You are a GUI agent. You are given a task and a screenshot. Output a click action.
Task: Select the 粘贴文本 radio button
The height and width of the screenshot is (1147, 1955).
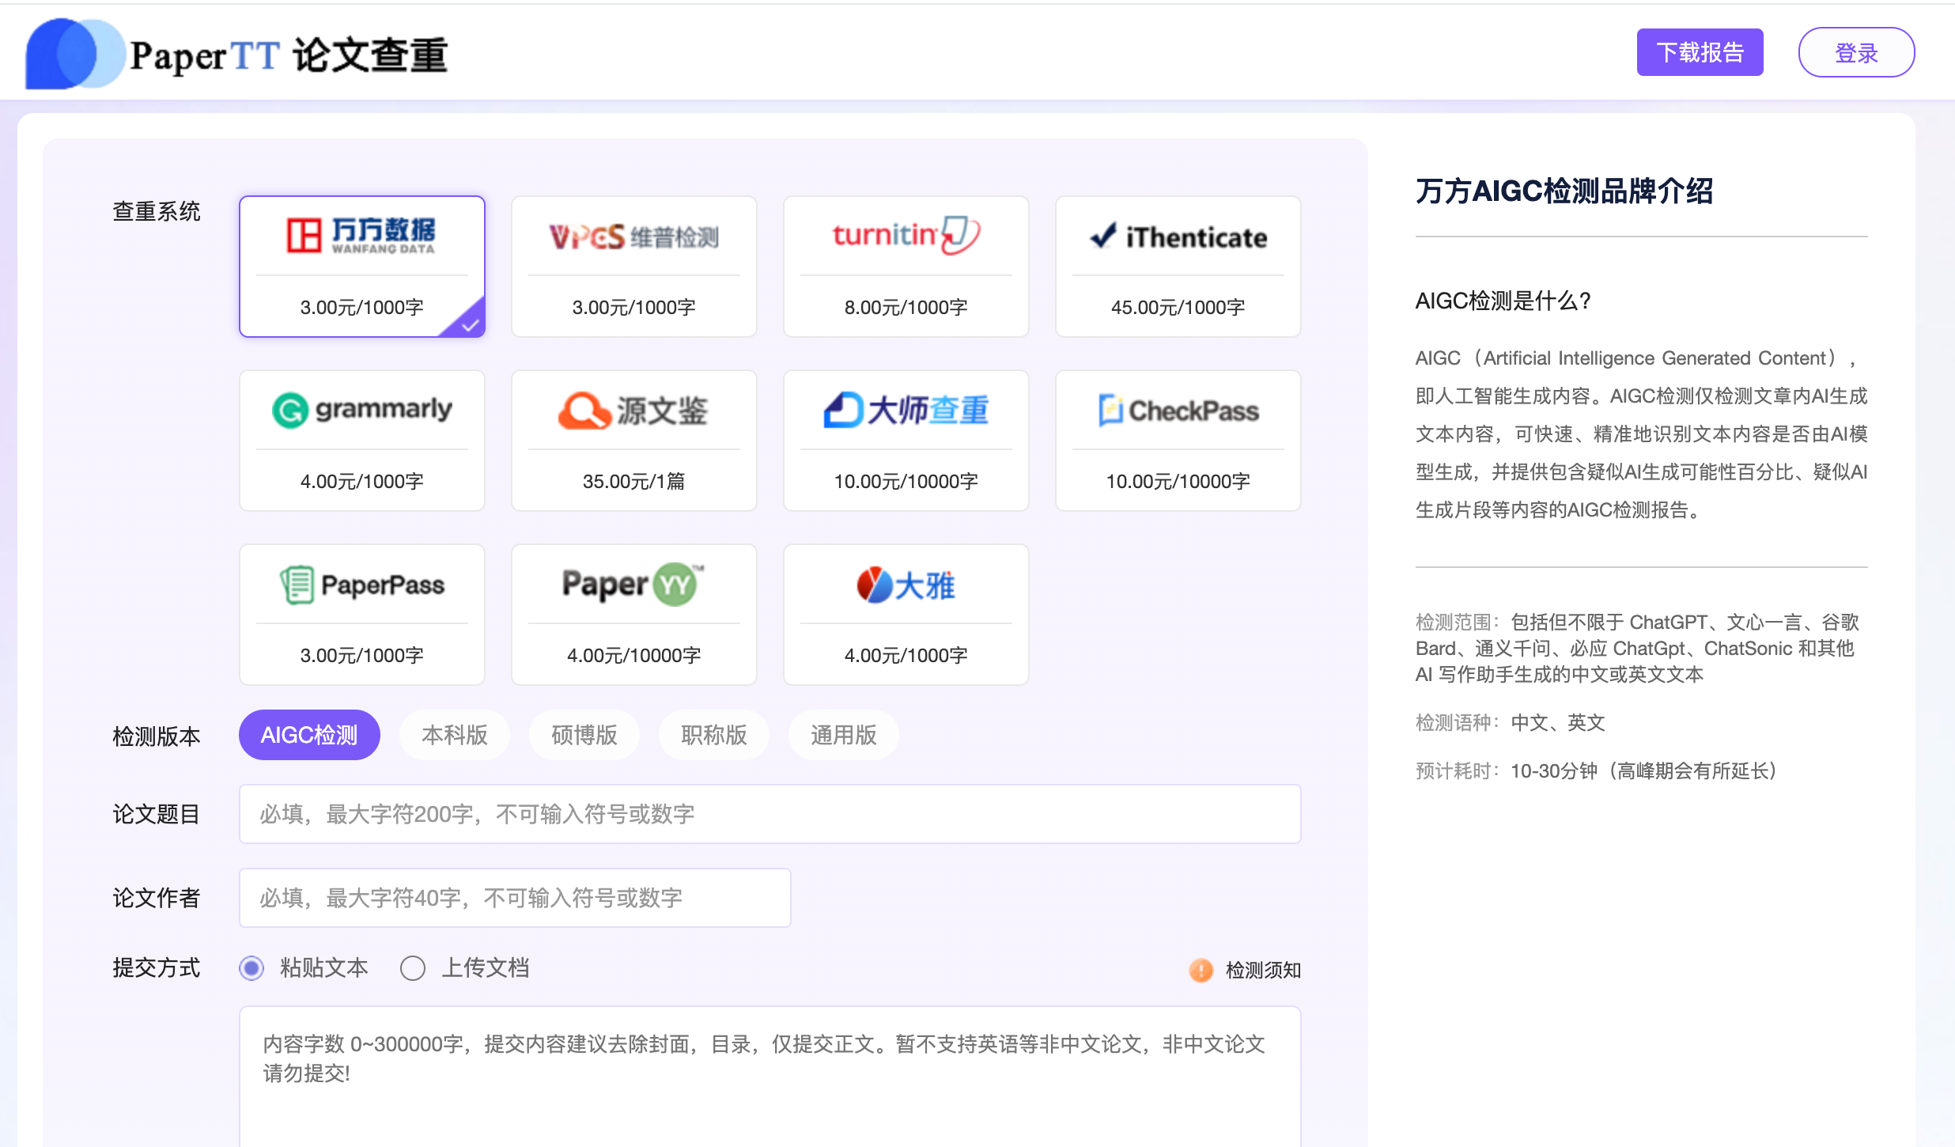[251, 967]
